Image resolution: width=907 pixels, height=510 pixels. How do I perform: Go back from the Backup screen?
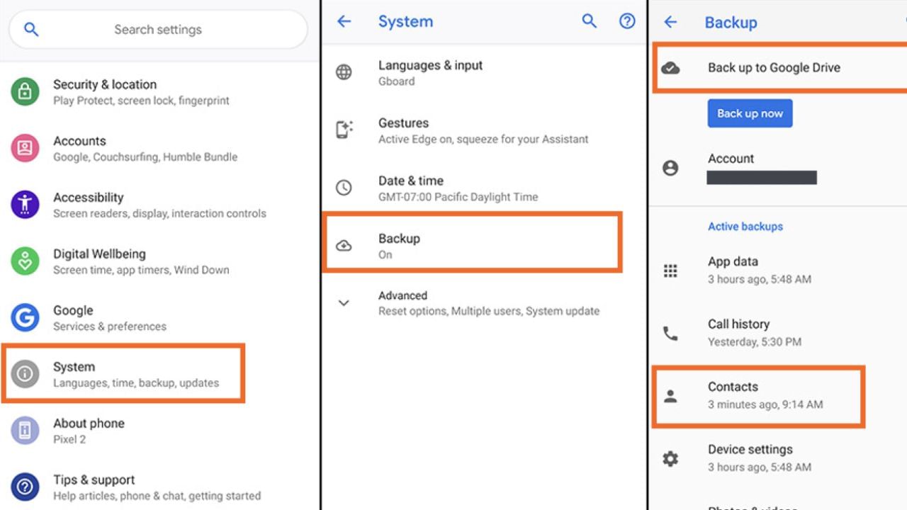[x=670, y=22]
